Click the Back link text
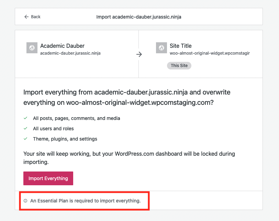The image size is (279, 221). pos(36,17)
